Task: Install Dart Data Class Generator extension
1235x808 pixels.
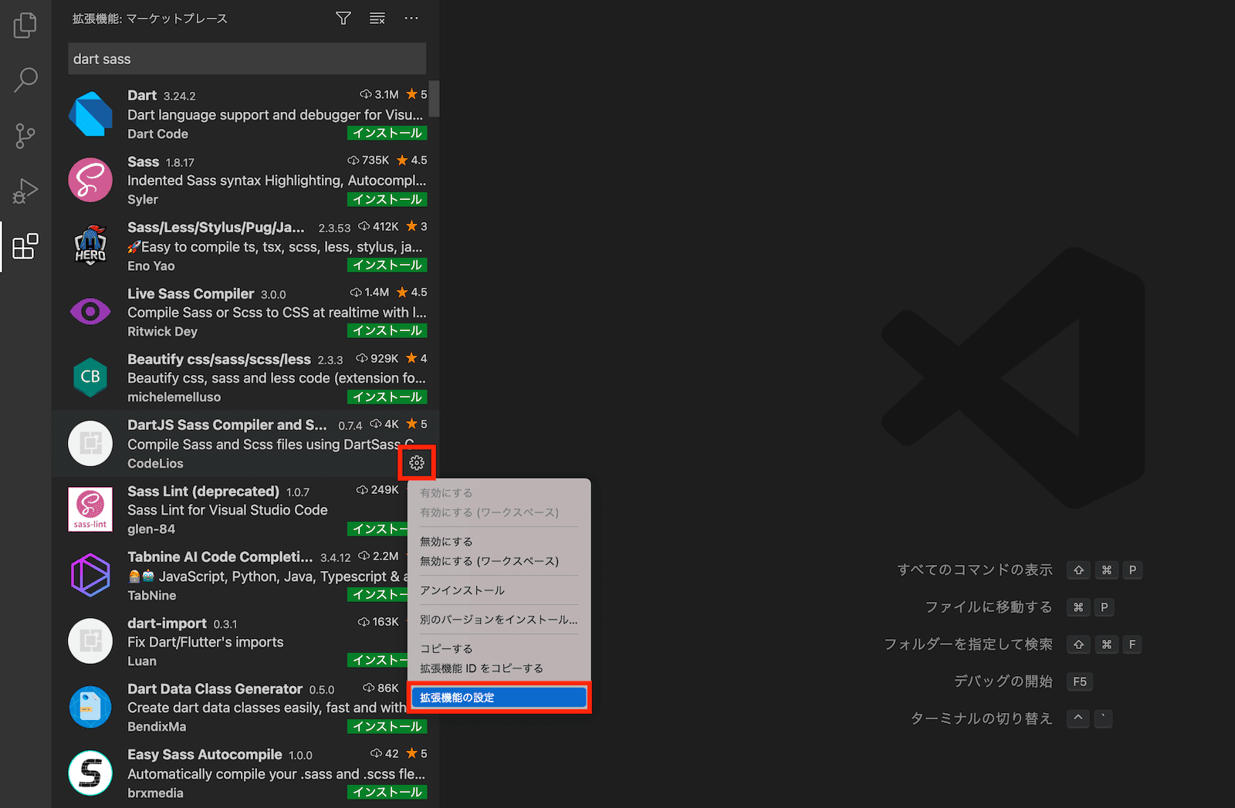Action: 387,726
